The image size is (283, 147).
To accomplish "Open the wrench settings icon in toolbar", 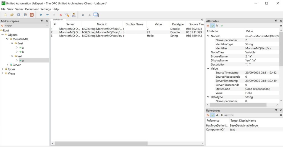I will [67, 15].
